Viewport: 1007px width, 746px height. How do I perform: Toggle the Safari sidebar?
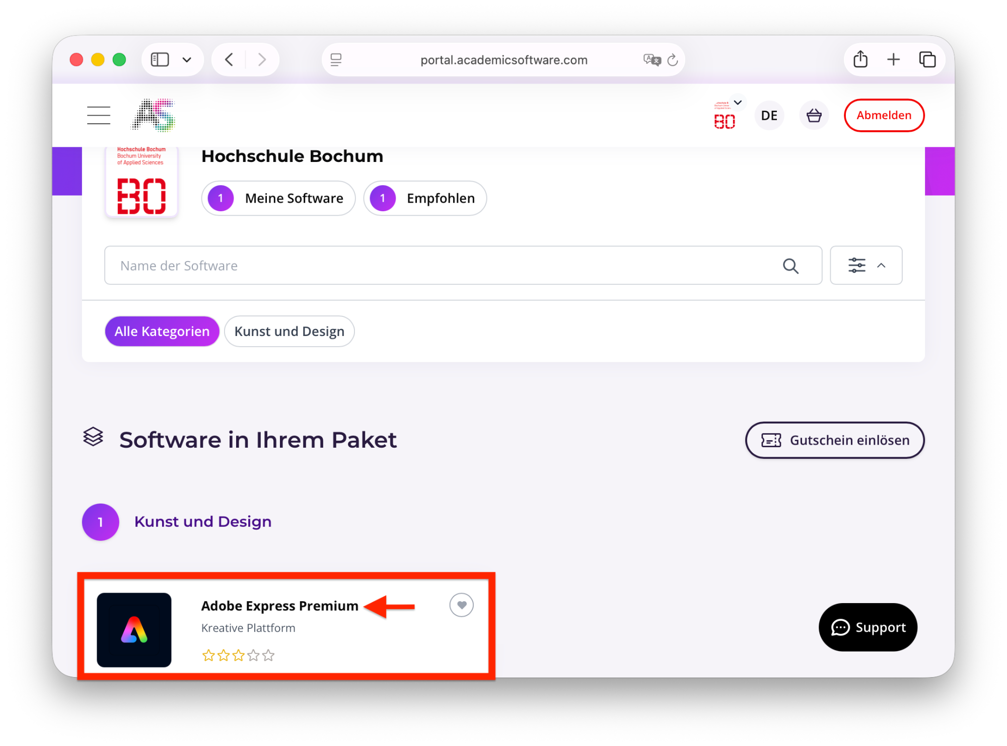(x=160, y=59)
